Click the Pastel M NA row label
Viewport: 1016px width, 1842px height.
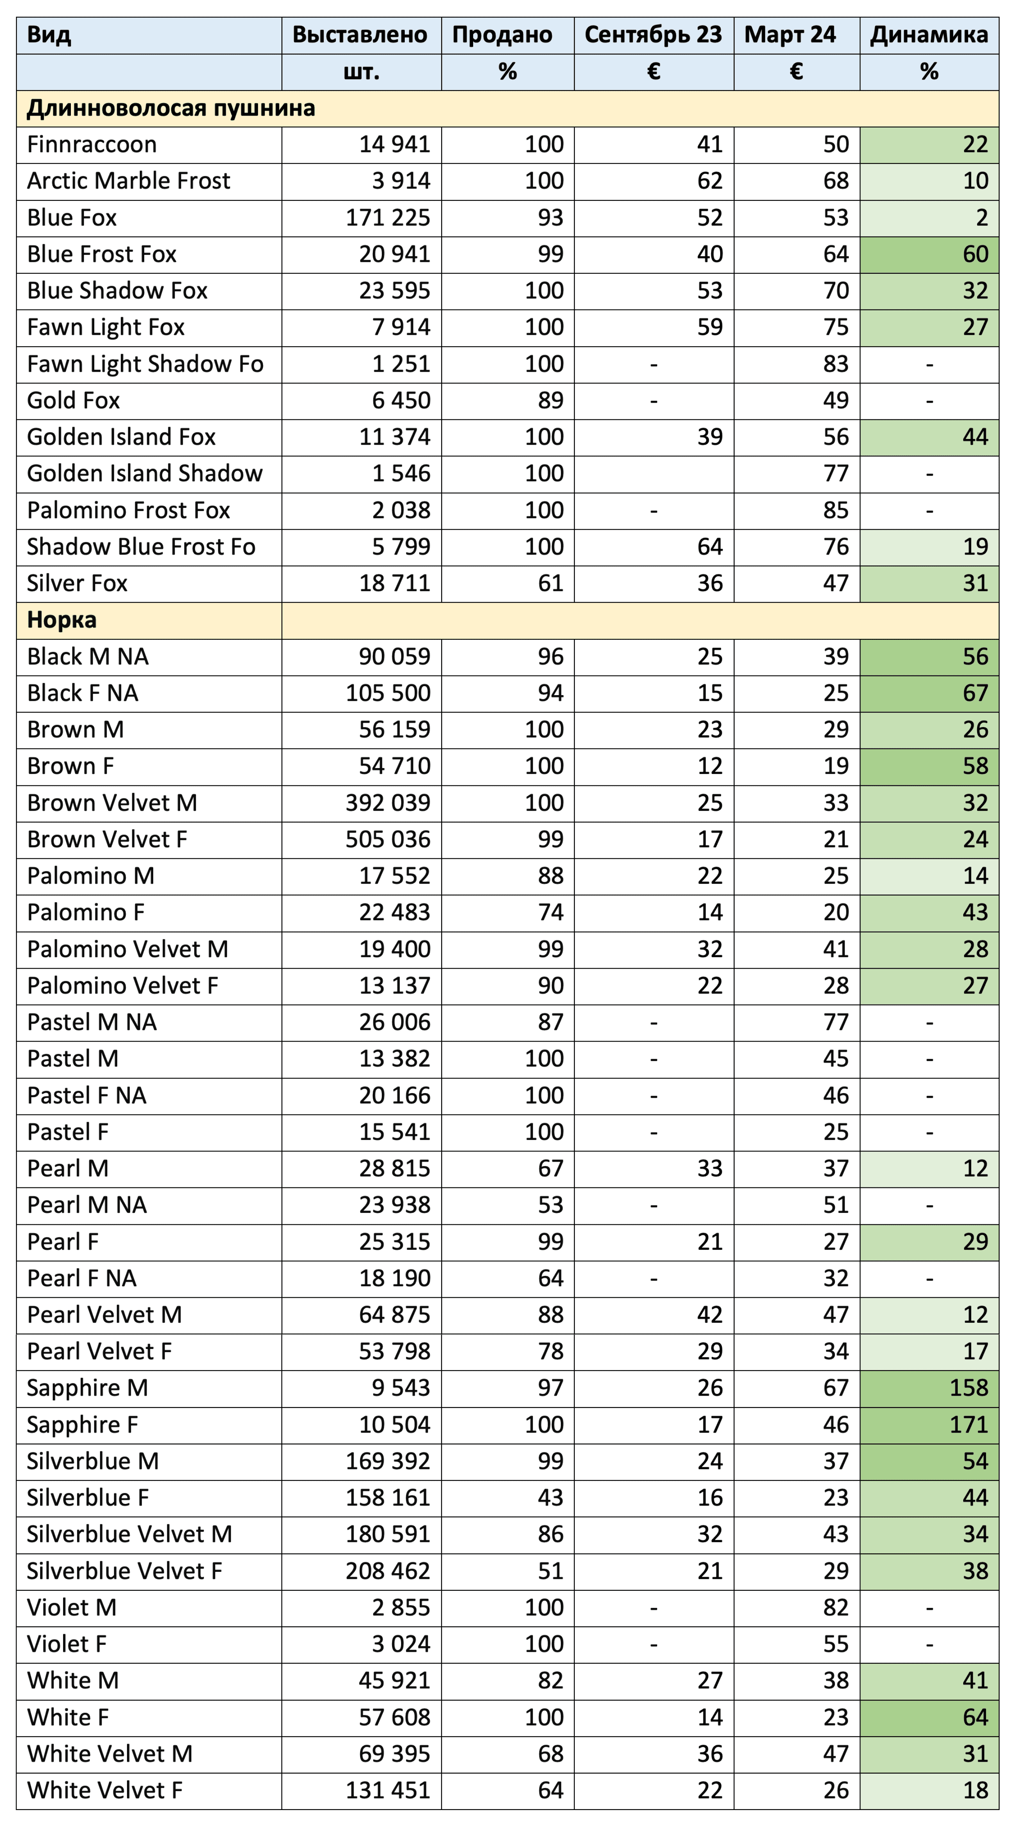[91, 1023]
